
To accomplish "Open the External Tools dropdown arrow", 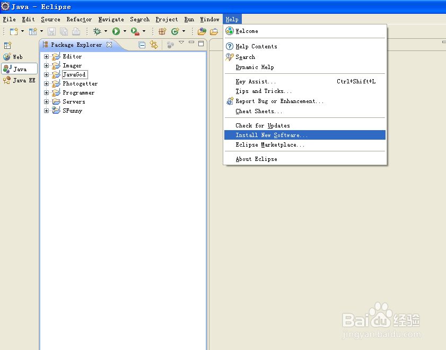I will click(x=144, y=31).
